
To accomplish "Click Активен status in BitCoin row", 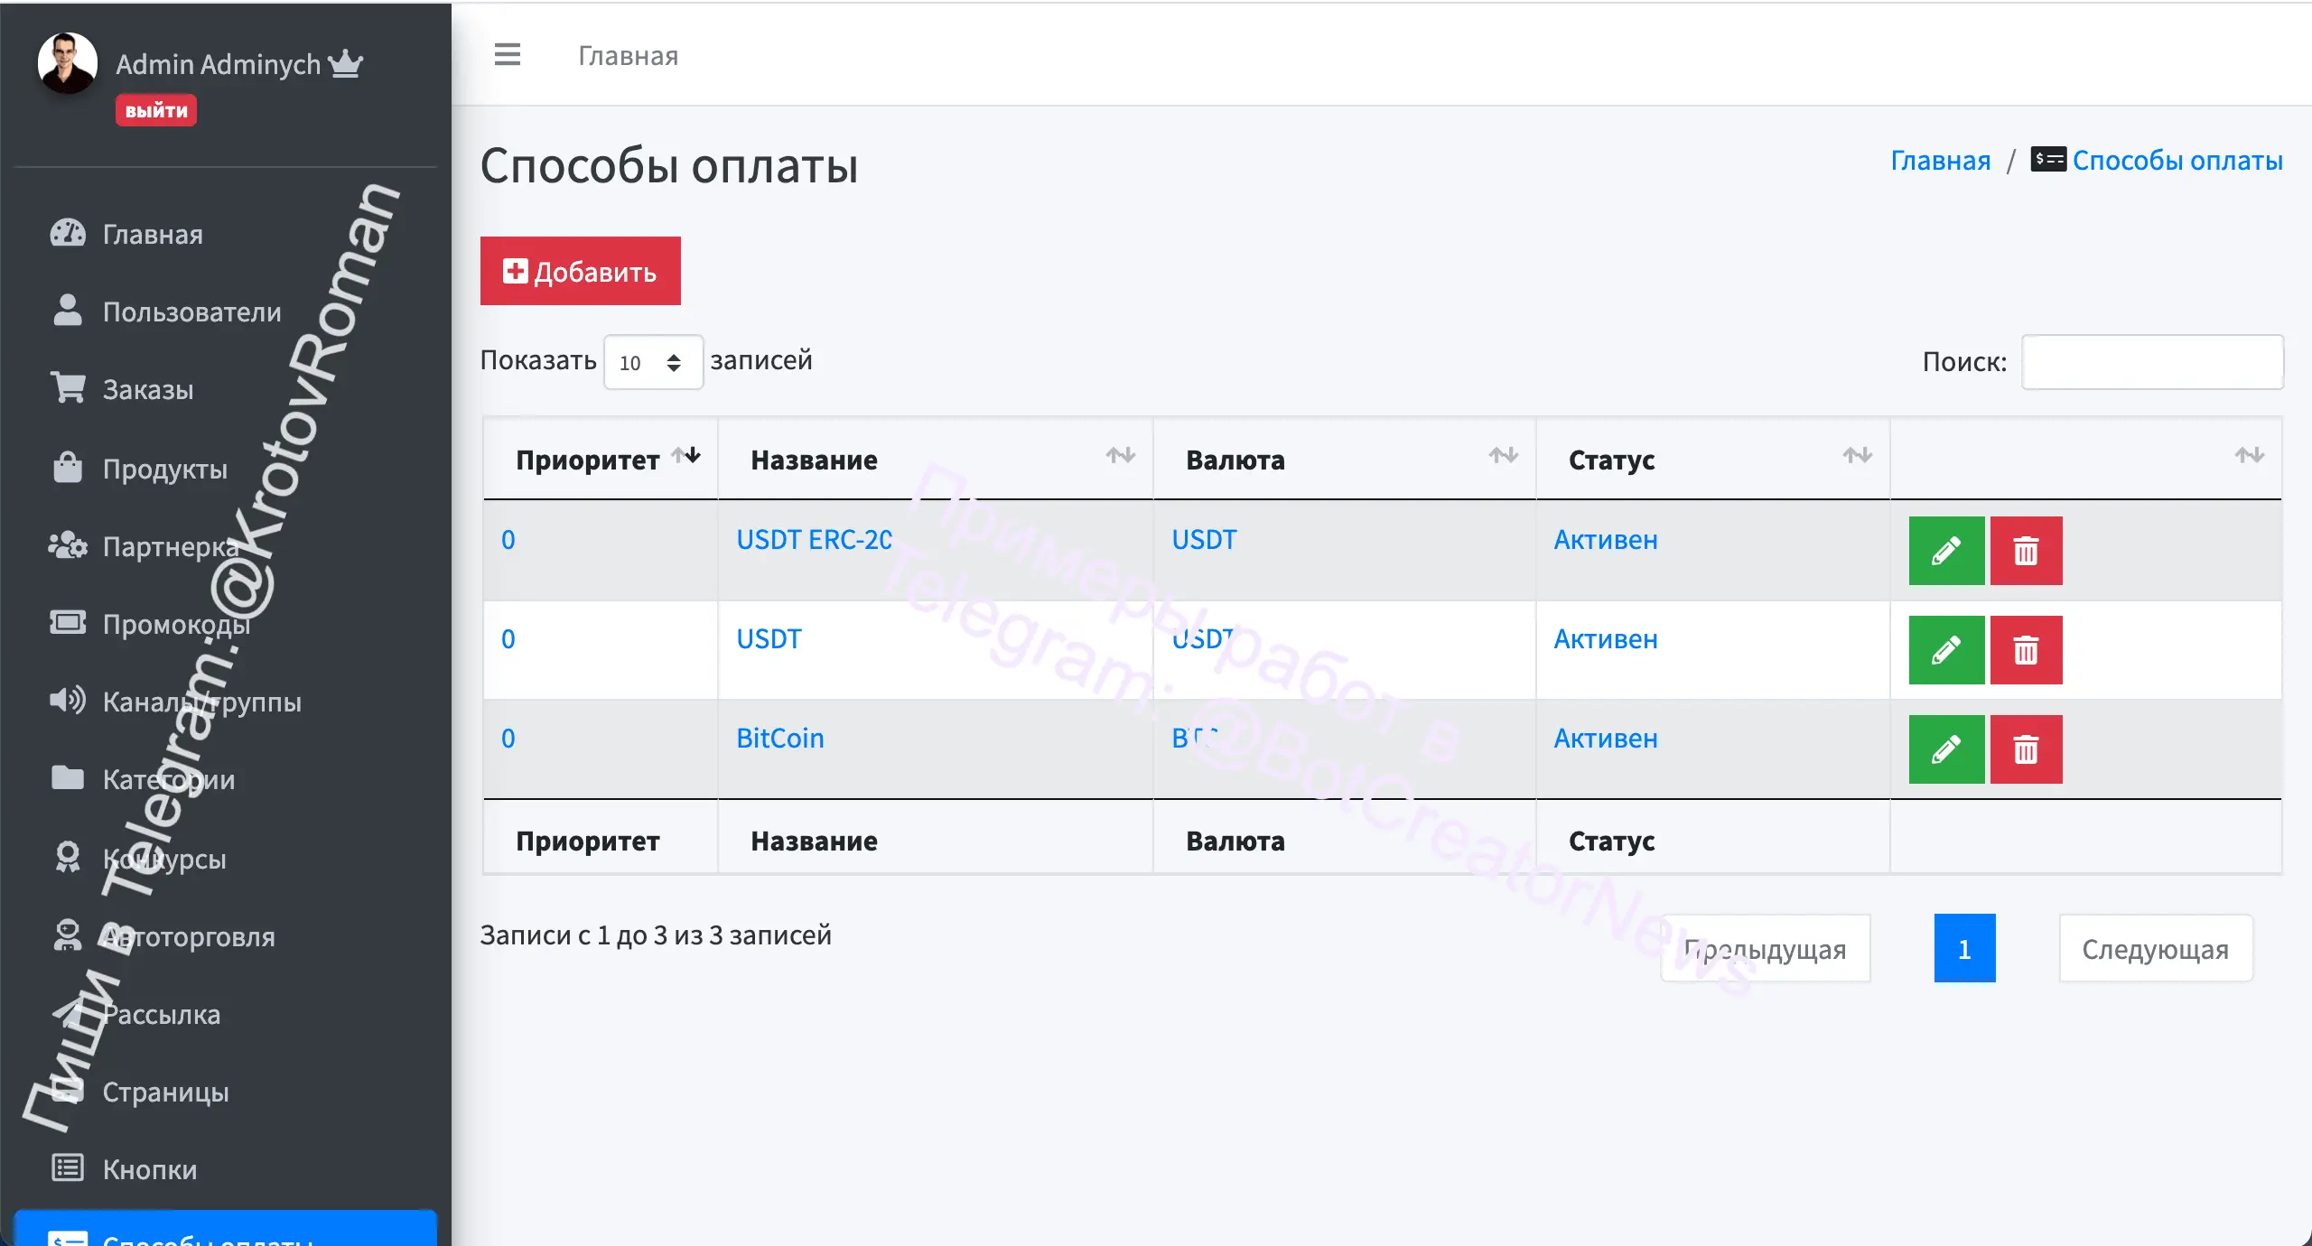I will [1606, 738].
